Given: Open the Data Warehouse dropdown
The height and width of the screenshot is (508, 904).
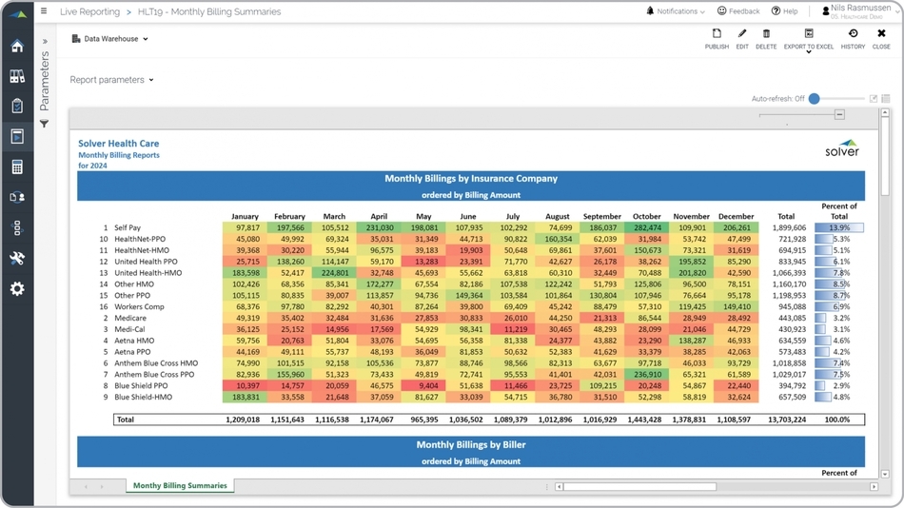Looking at the screenshot, I should [x=110, y=39].
